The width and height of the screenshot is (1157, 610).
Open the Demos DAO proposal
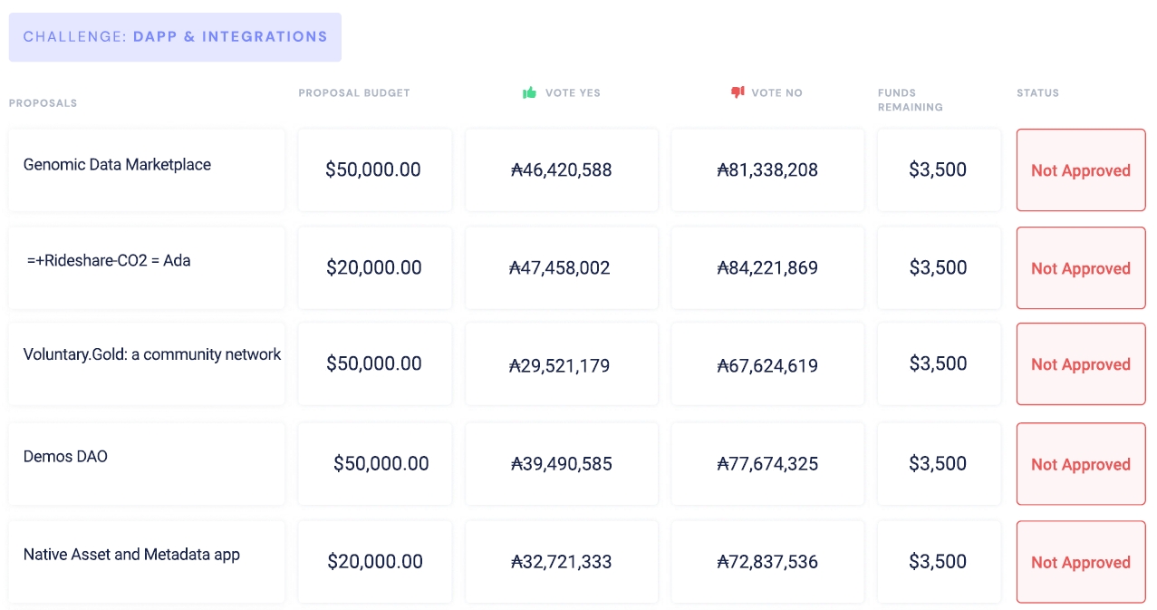[65, 457]
